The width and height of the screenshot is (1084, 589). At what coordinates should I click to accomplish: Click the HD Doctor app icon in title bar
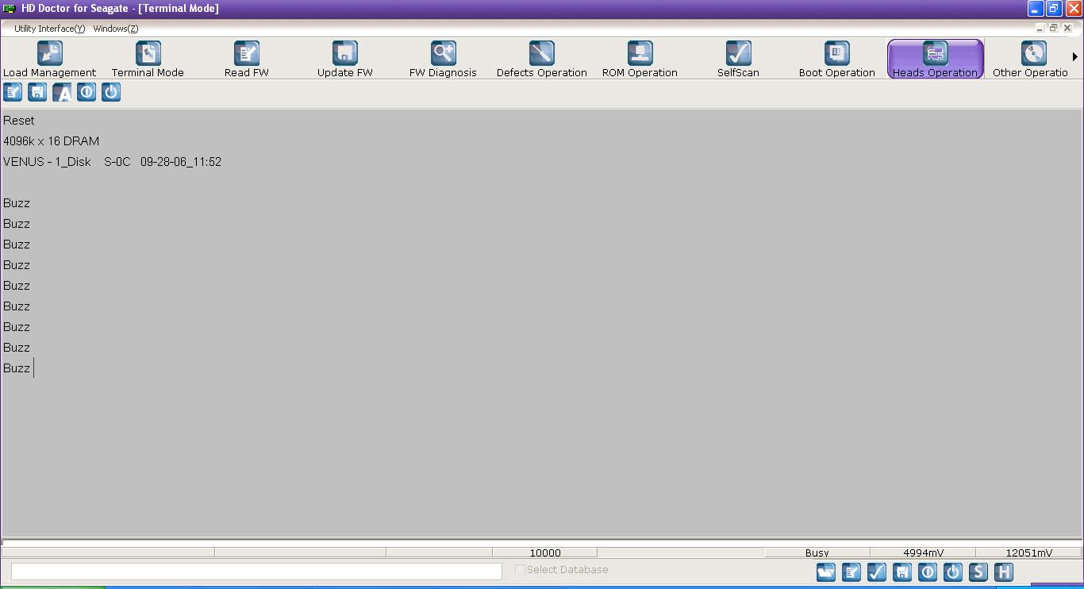point(10,9)
